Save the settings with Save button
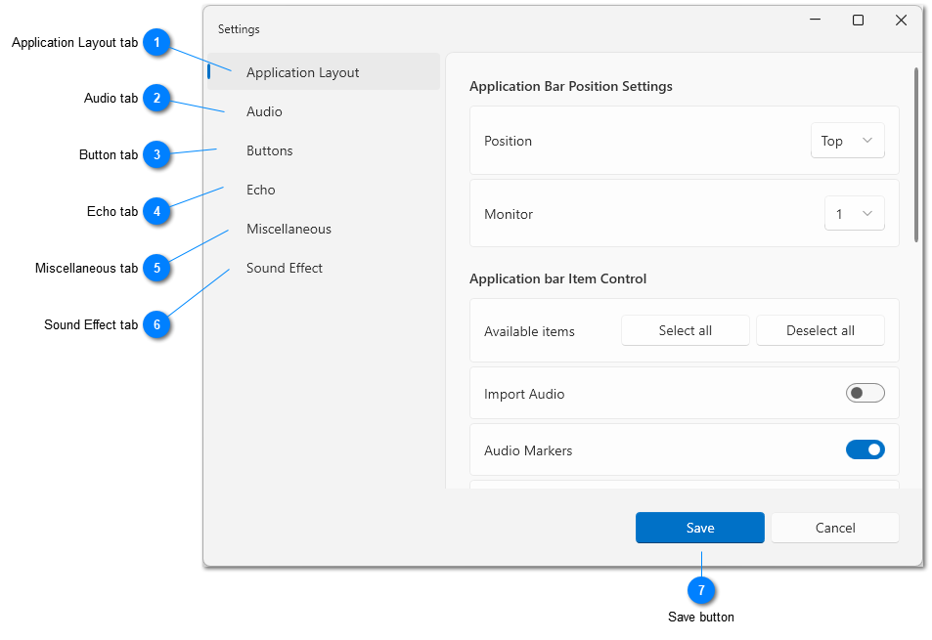932x640 pixels. click(x=699, y=528)
